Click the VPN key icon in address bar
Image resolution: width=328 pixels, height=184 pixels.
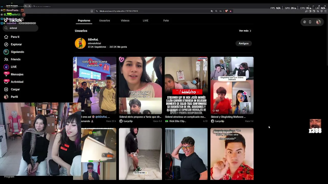220,11
